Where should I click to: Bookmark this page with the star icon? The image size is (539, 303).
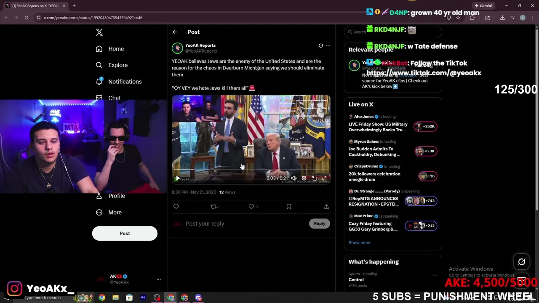[458, 18]
